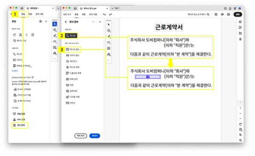Rotate page icon in the Edit panel
This screenshot has width=255, height=156.
click(x=14, y=35)
